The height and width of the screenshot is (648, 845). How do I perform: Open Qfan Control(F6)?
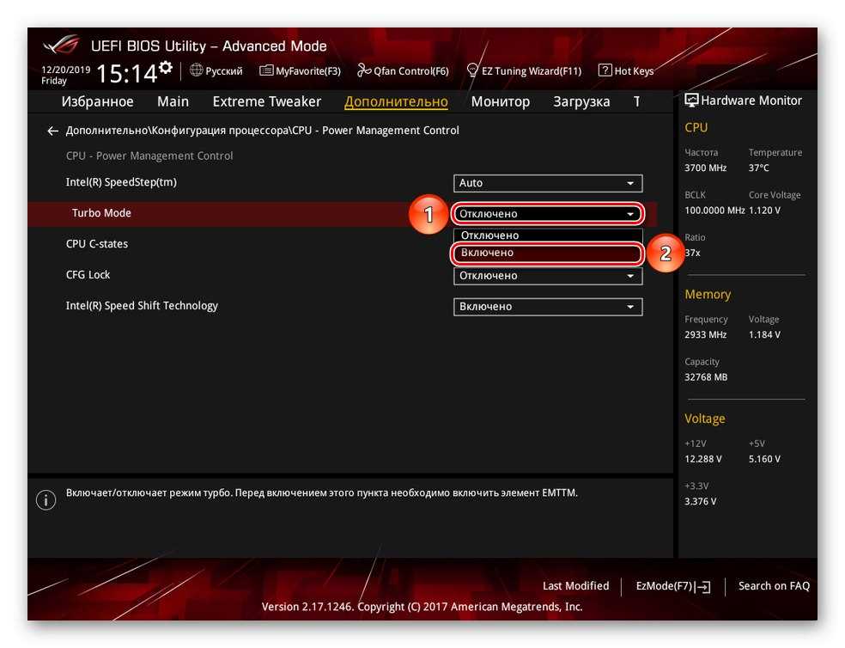(403, 70)
